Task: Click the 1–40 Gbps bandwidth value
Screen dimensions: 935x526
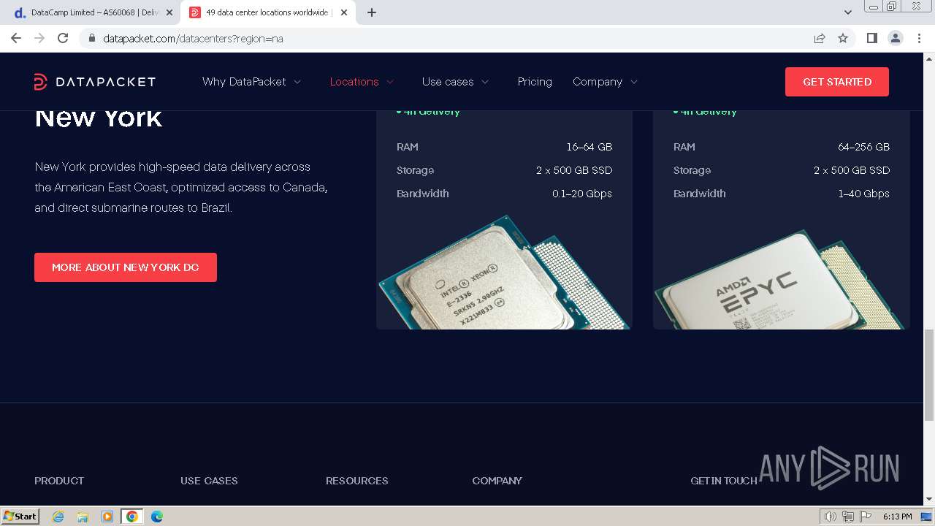Action: 864,194
